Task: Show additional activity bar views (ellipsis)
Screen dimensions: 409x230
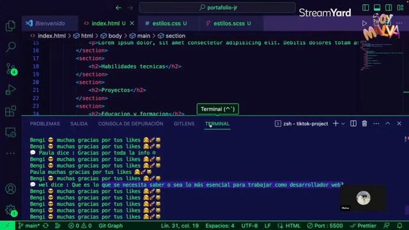Action: [10, 153]
